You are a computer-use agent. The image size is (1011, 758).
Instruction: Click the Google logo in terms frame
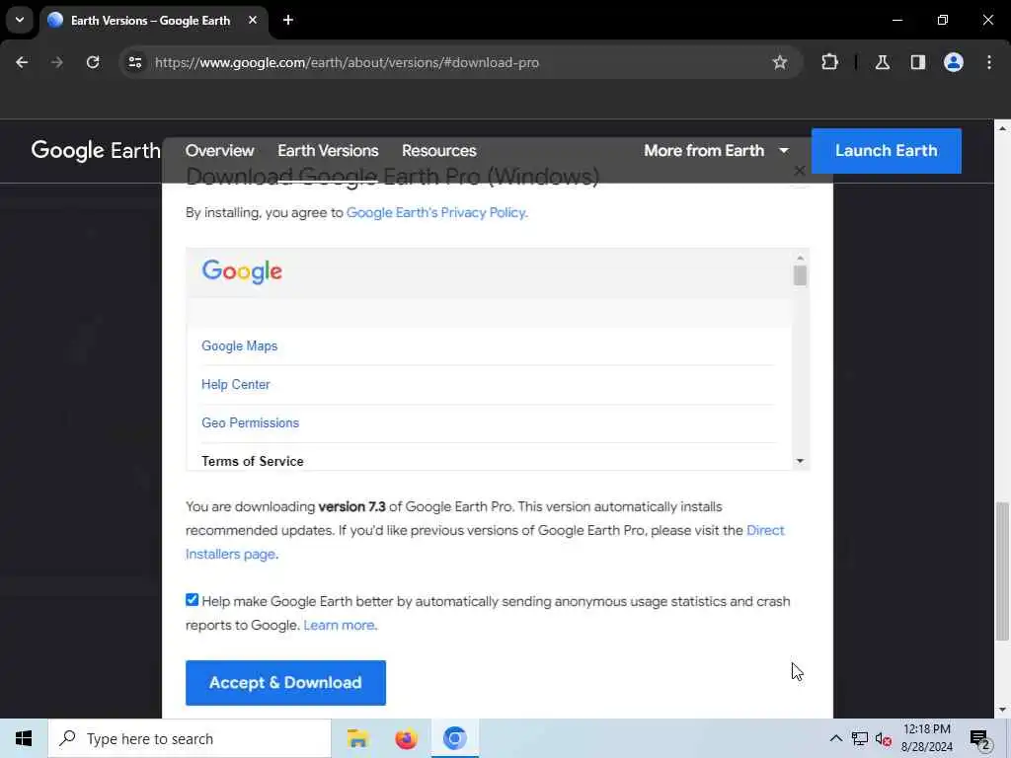242,271
